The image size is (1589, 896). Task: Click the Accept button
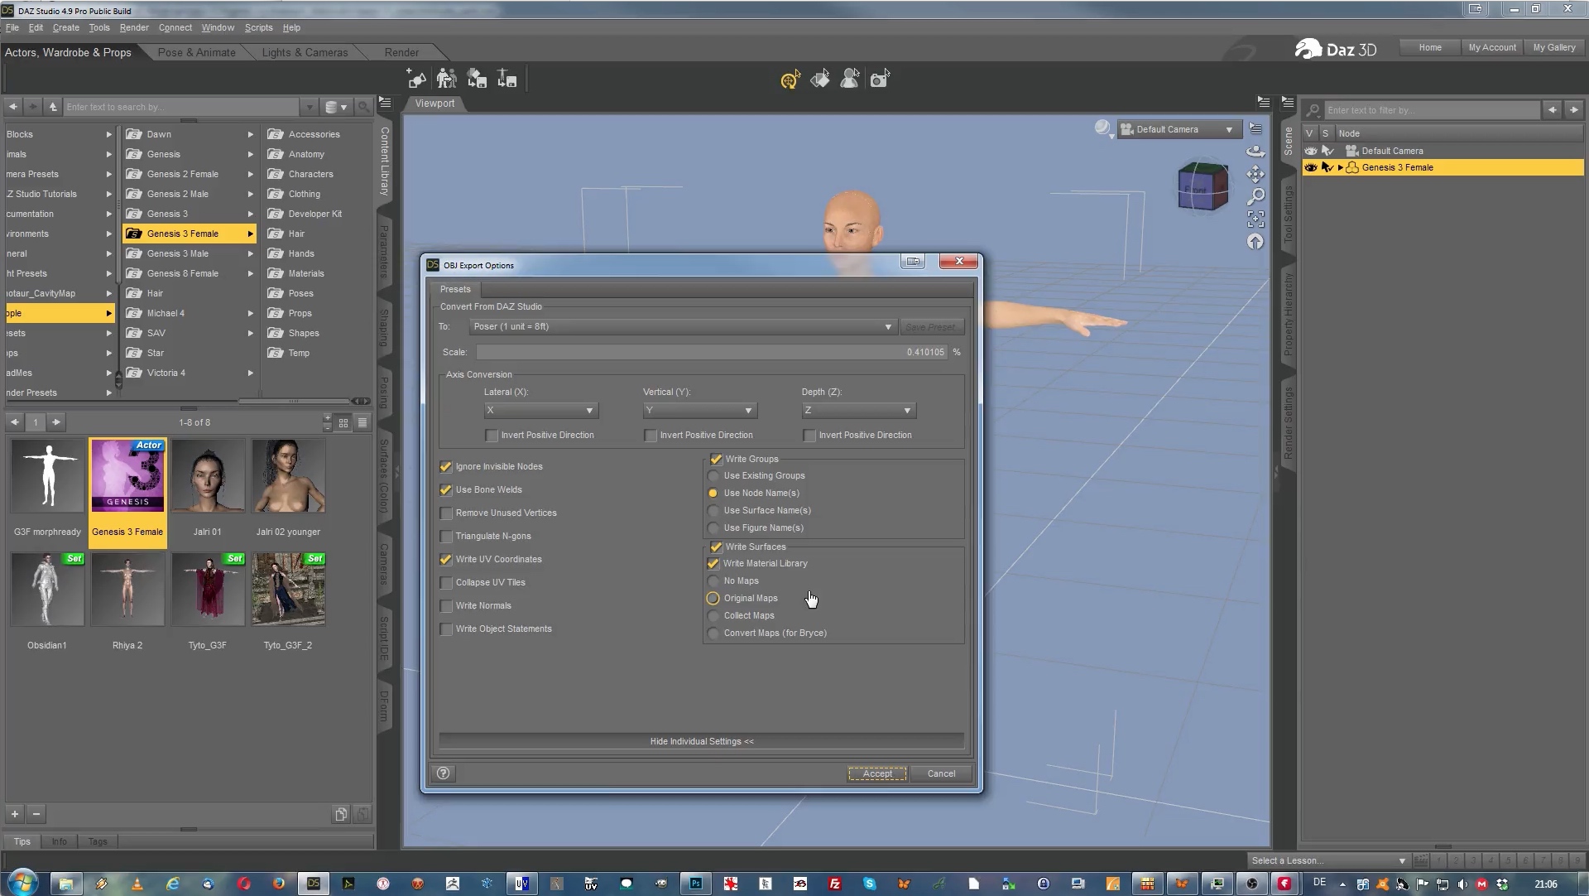click(877, 774)
